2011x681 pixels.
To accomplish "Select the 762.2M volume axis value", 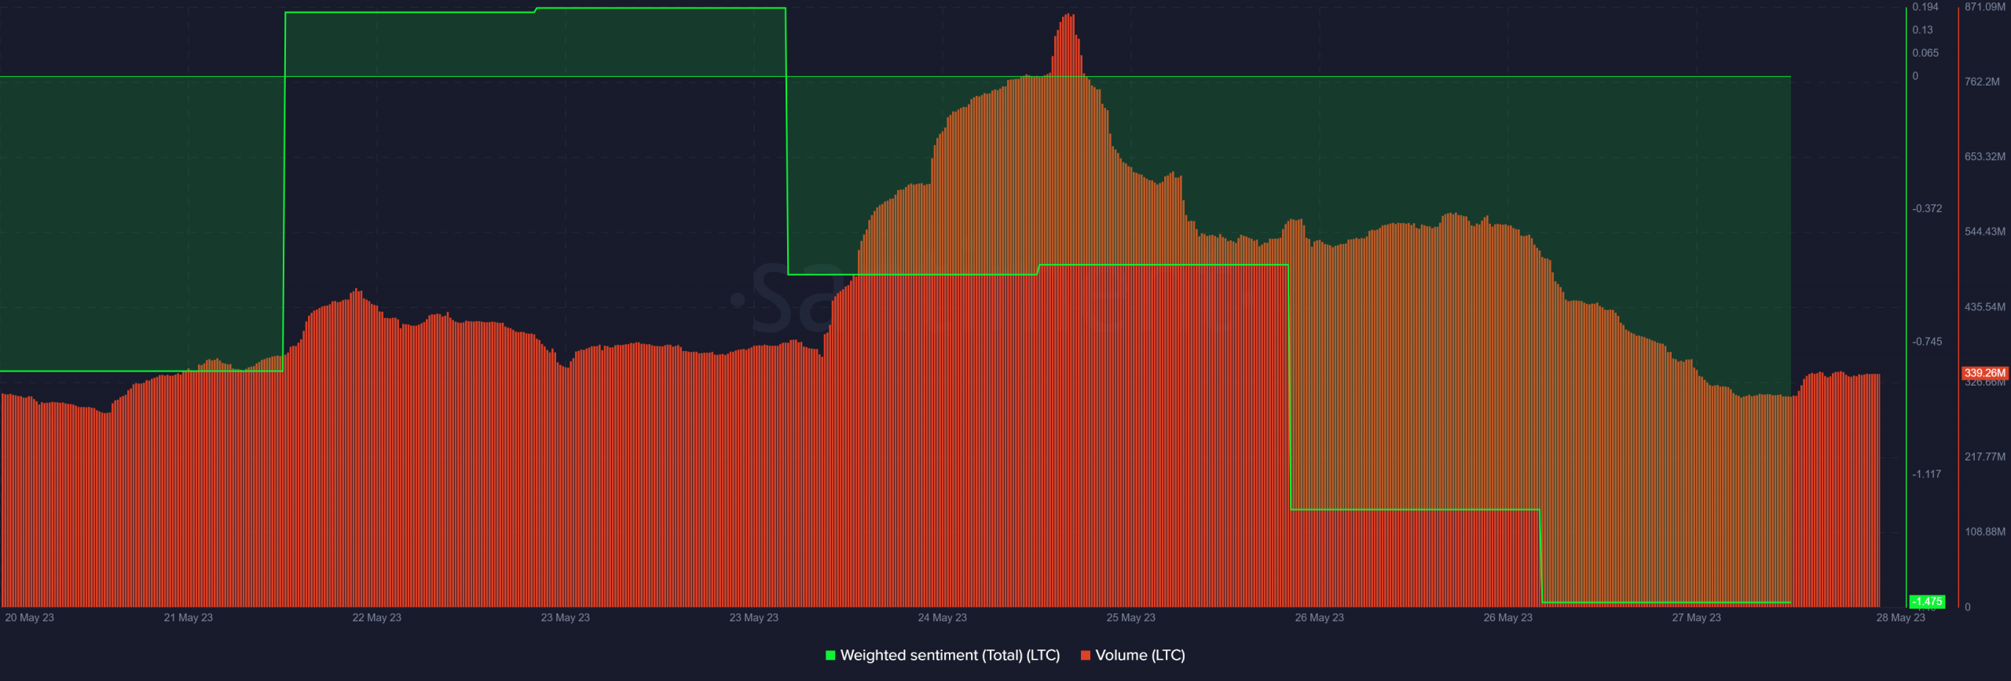I will click(1982, 82).
